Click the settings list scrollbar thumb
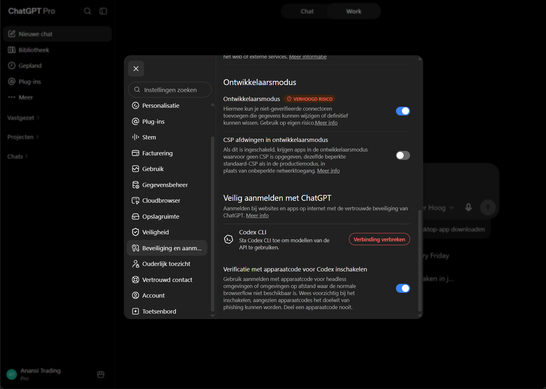 (212, 224)
